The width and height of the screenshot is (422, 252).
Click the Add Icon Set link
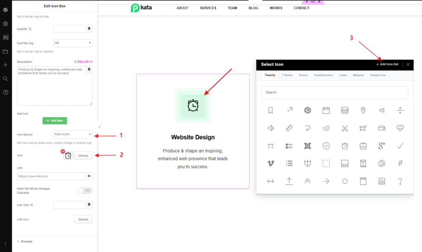click(387, 64)
